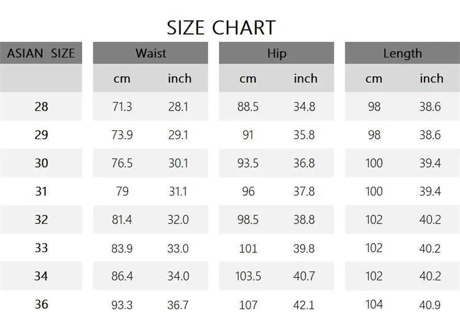Click the Waist column header
This screenshot has height=318, width=460.
click(x=150, y=53)
